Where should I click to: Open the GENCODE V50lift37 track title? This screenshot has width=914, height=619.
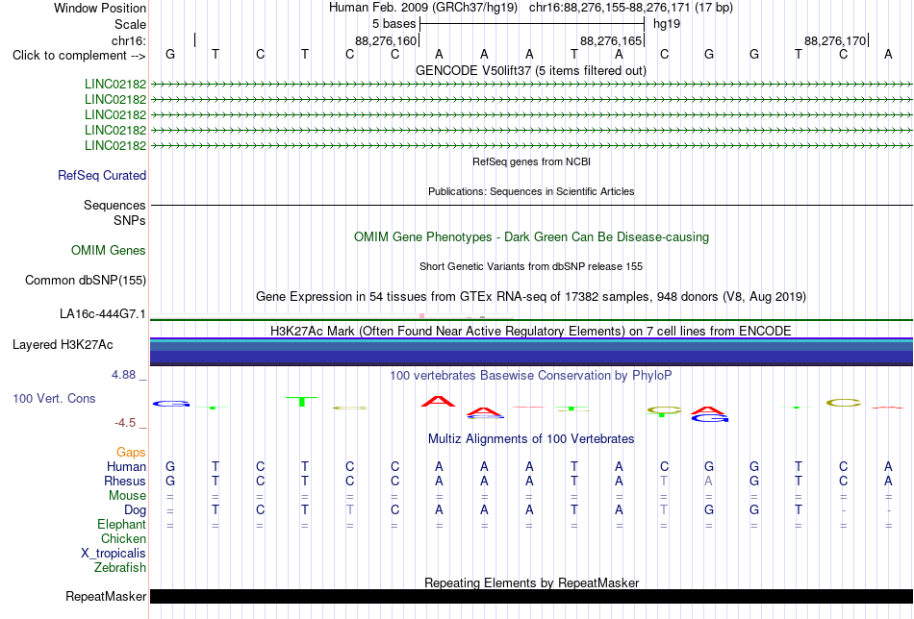click(x=530, y=70)
